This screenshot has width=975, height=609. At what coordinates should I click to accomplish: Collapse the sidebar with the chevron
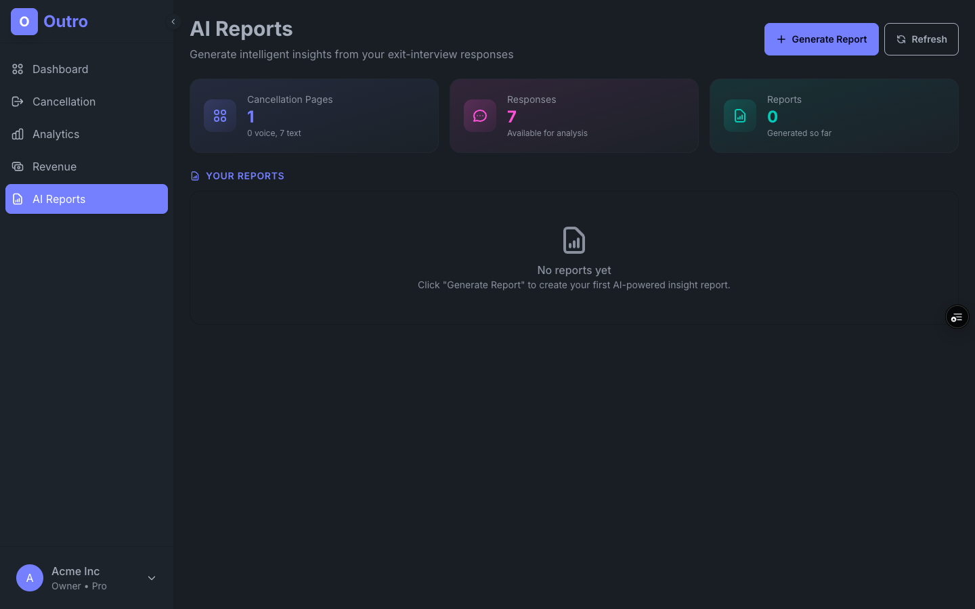173,22
